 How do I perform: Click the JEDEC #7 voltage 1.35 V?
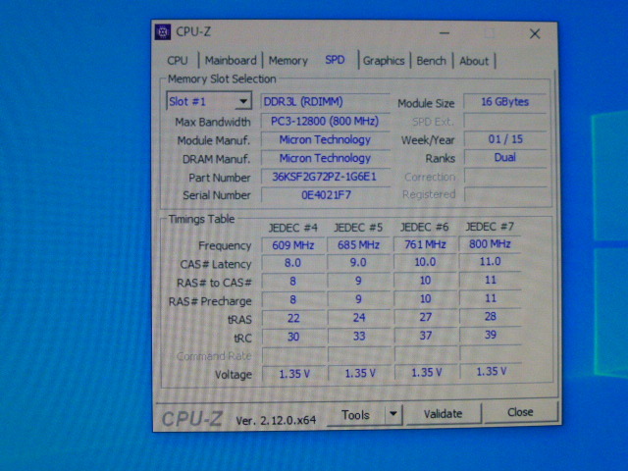[x=492, y=372]
